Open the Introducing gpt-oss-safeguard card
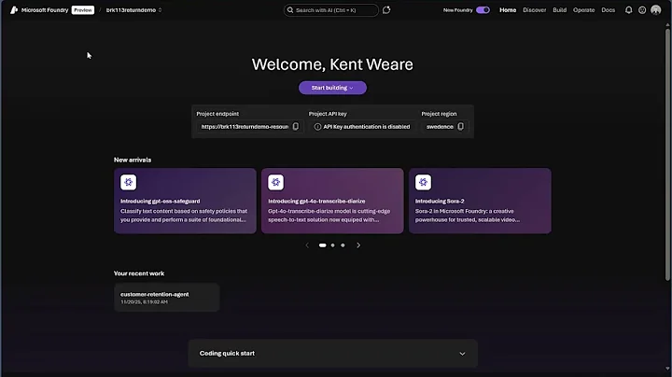This screenshot has width=672, height=377. (x=185, y=201)
